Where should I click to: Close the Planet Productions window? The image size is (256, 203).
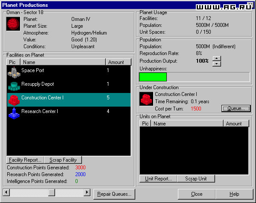[x=197, y=194]
